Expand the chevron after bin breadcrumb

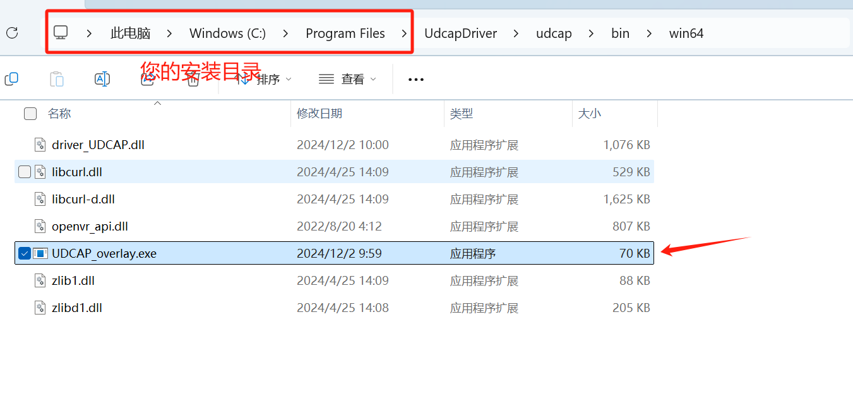pyautogui.click(x=649, y=33)
